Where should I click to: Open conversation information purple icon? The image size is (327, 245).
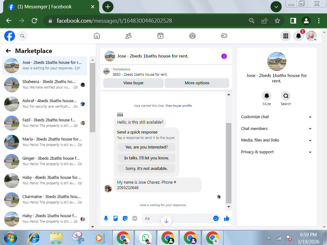pos(224,56)
